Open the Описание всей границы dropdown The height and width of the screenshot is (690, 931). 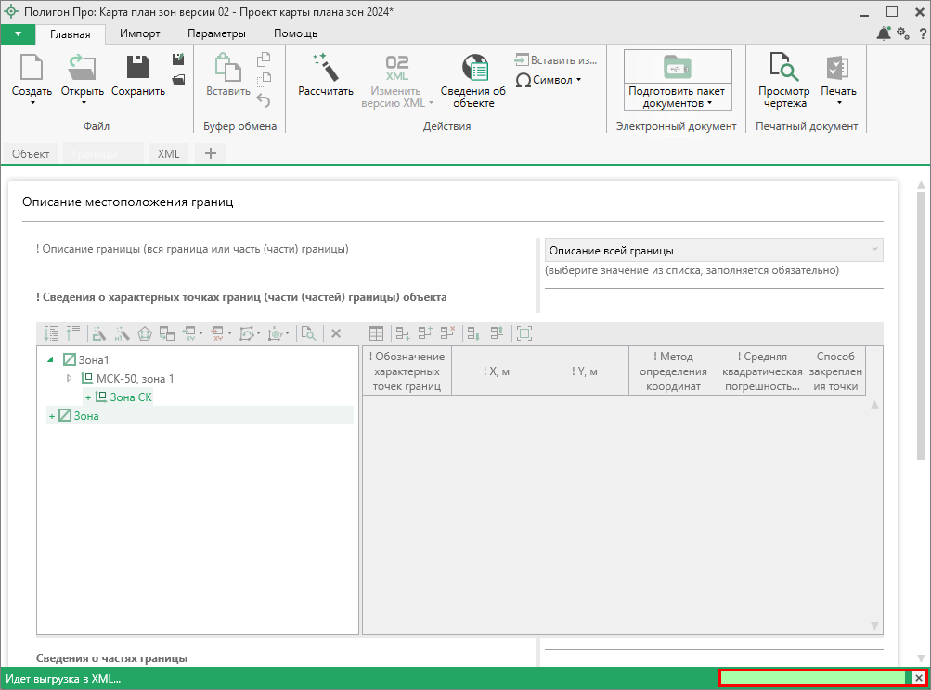tap(713, 251)
